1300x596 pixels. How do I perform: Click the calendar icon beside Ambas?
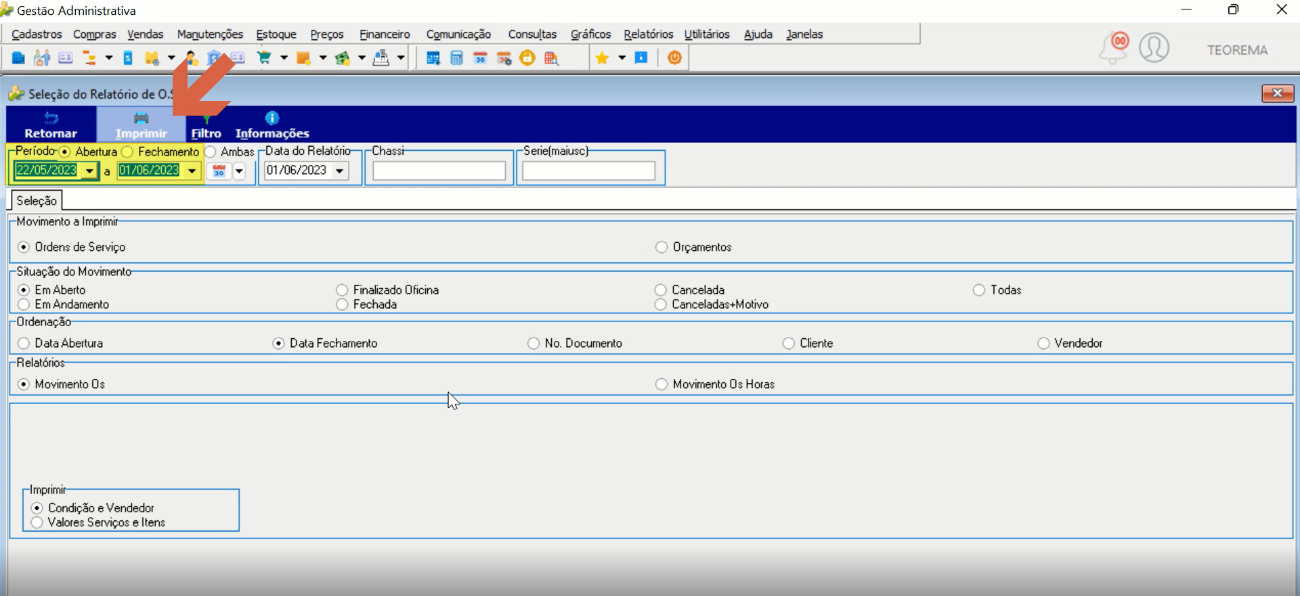coord(219,171)
